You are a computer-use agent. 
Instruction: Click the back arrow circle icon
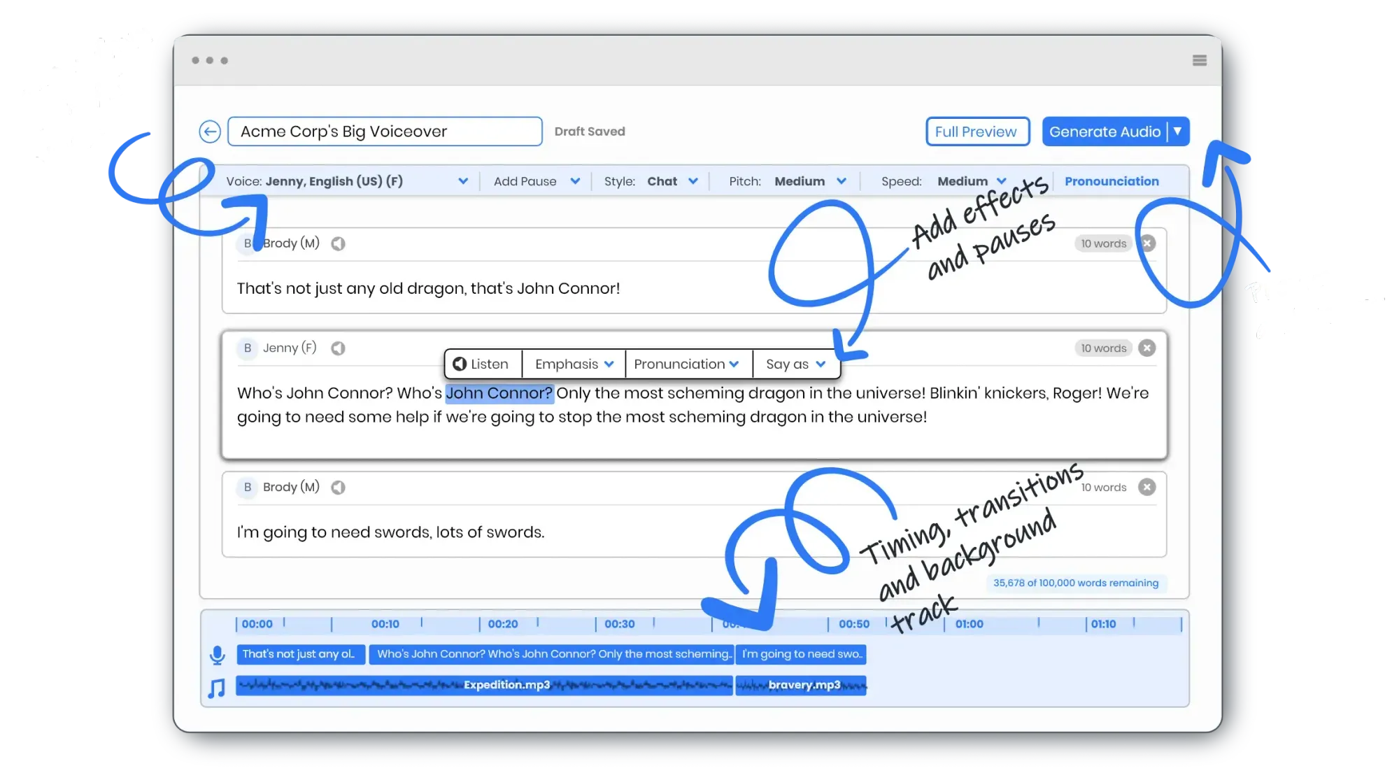(x=209, y=132)
